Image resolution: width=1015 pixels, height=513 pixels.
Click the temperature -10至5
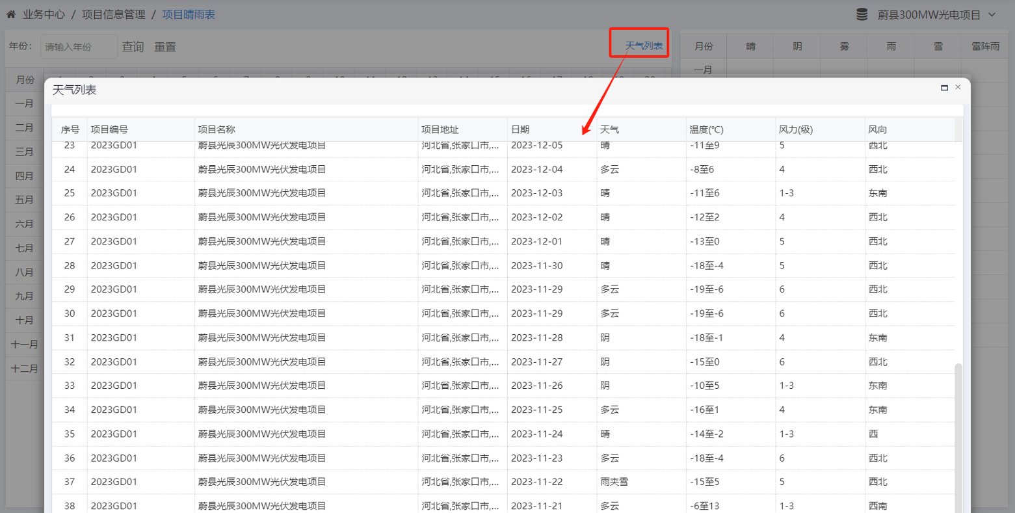point(705,386)
